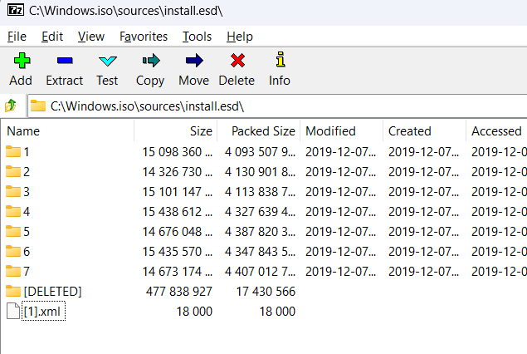Click the 7z icon in title bar
Screen dimensions: 527x354
point(13,12)
